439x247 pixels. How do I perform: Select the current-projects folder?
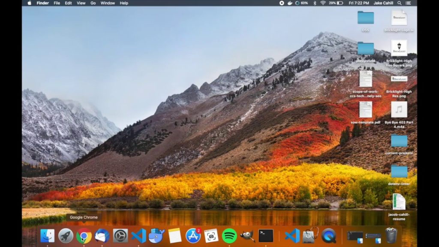point(399,145)
